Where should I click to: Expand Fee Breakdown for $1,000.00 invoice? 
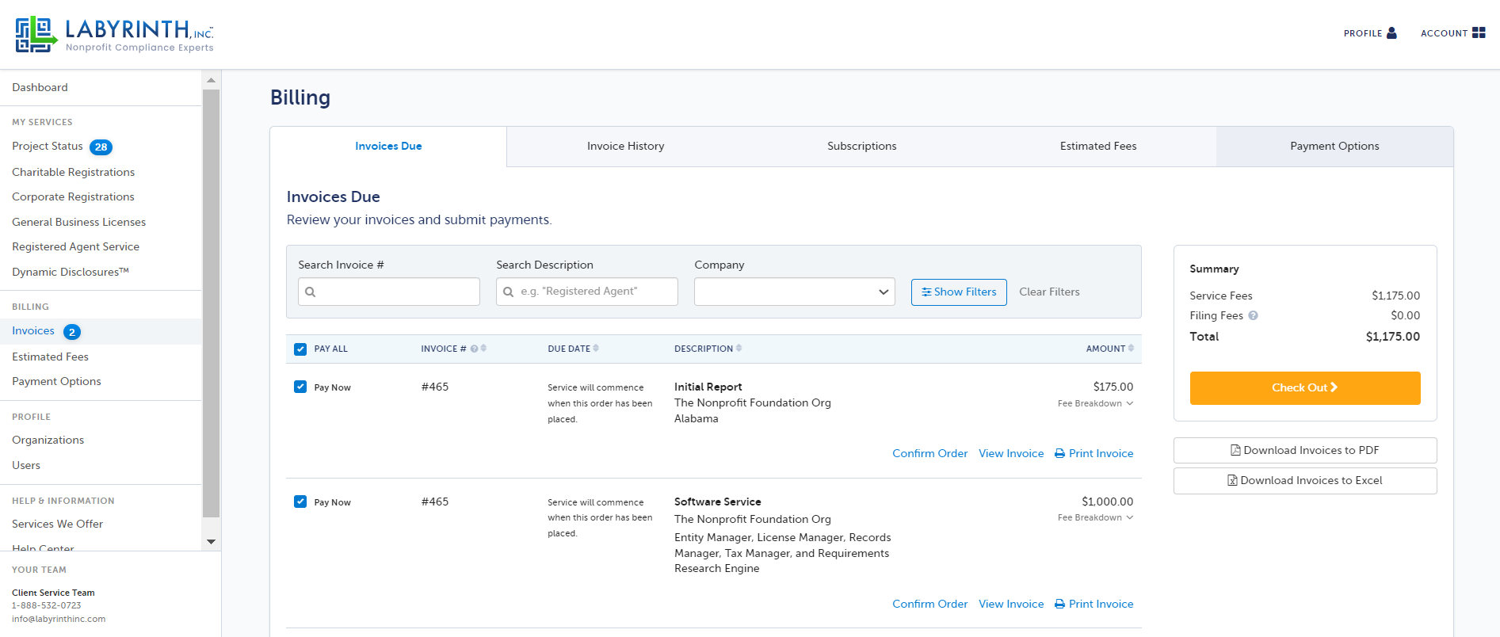pos(1095,517)
